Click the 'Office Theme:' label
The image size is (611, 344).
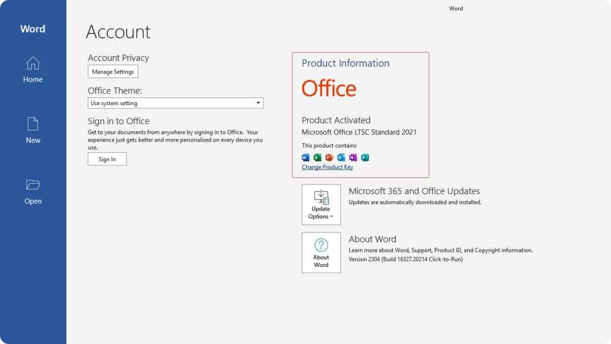click(x=115, y=91)
